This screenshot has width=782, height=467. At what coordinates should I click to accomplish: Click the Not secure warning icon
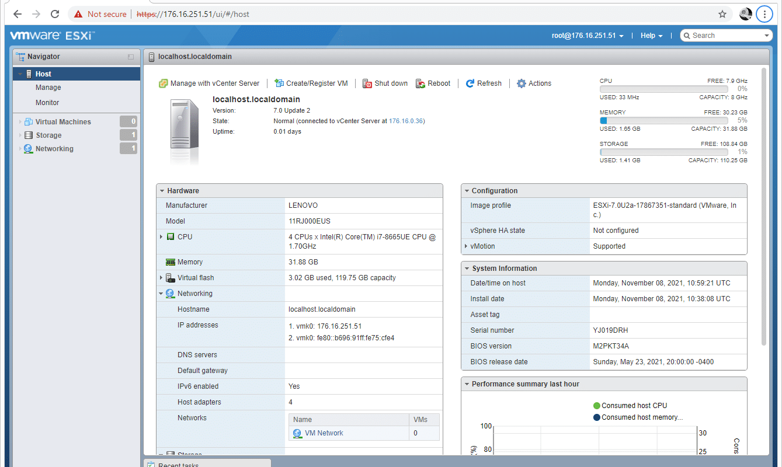tap(78, 14)
